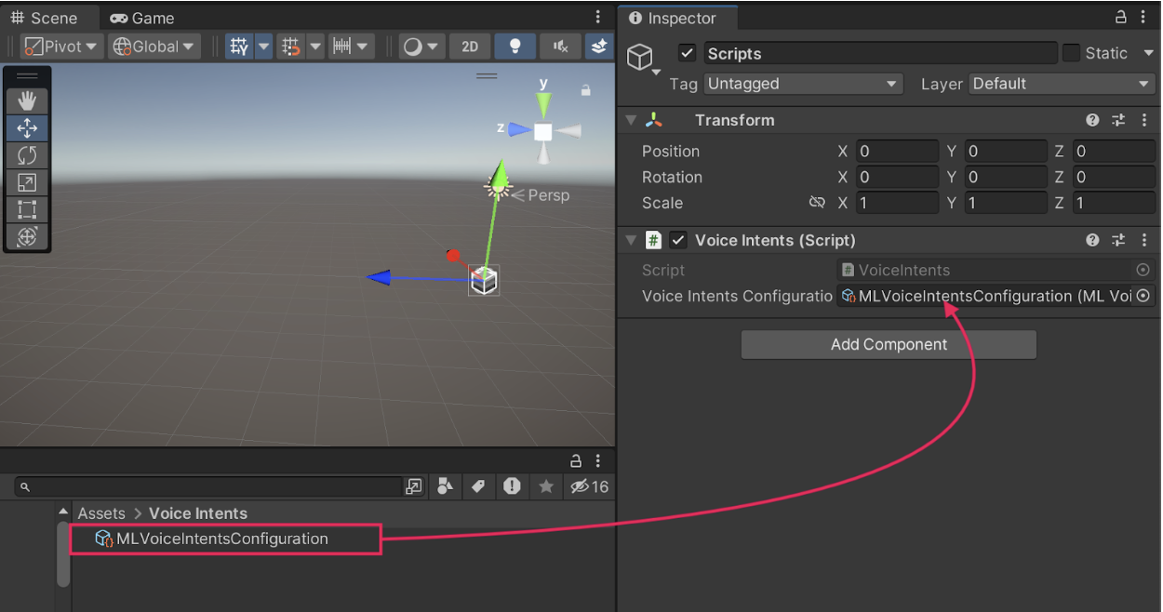
Task: Select MLVoiceIntentsConfiguration asset in Project
Action: 221,539
